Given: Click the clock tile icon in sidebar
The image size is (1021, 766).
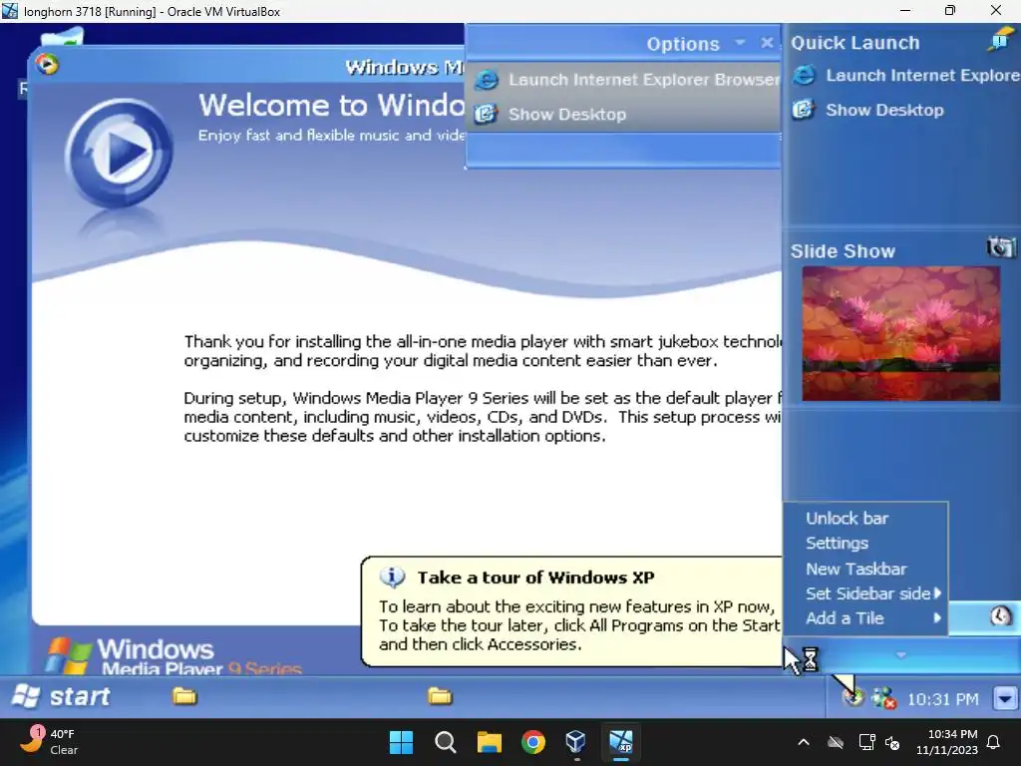Looking at the screenshot, I should coord(1001,615).
